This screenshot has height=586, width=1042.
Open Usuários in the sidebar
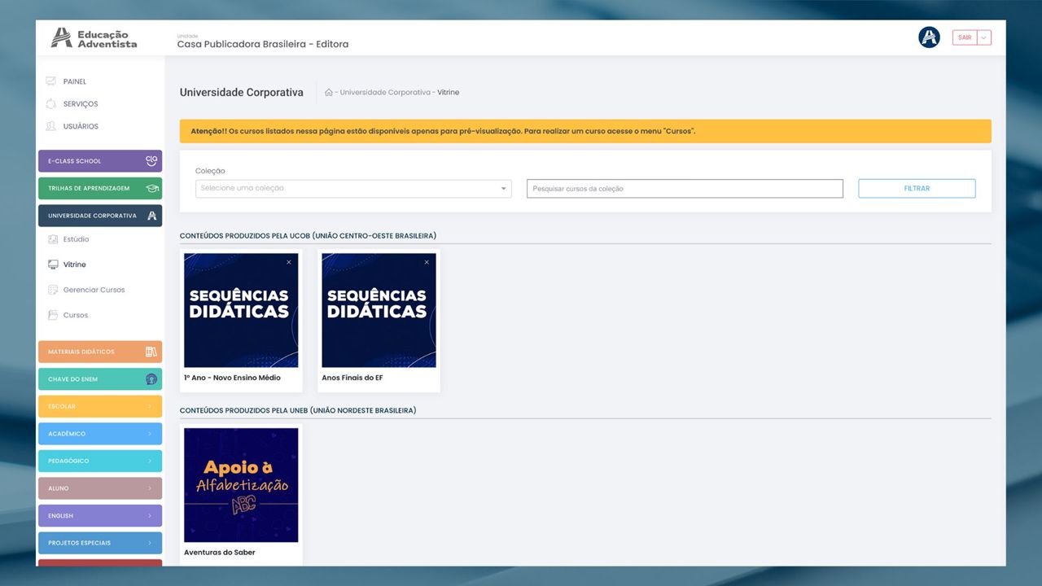(x=81, y=126)
